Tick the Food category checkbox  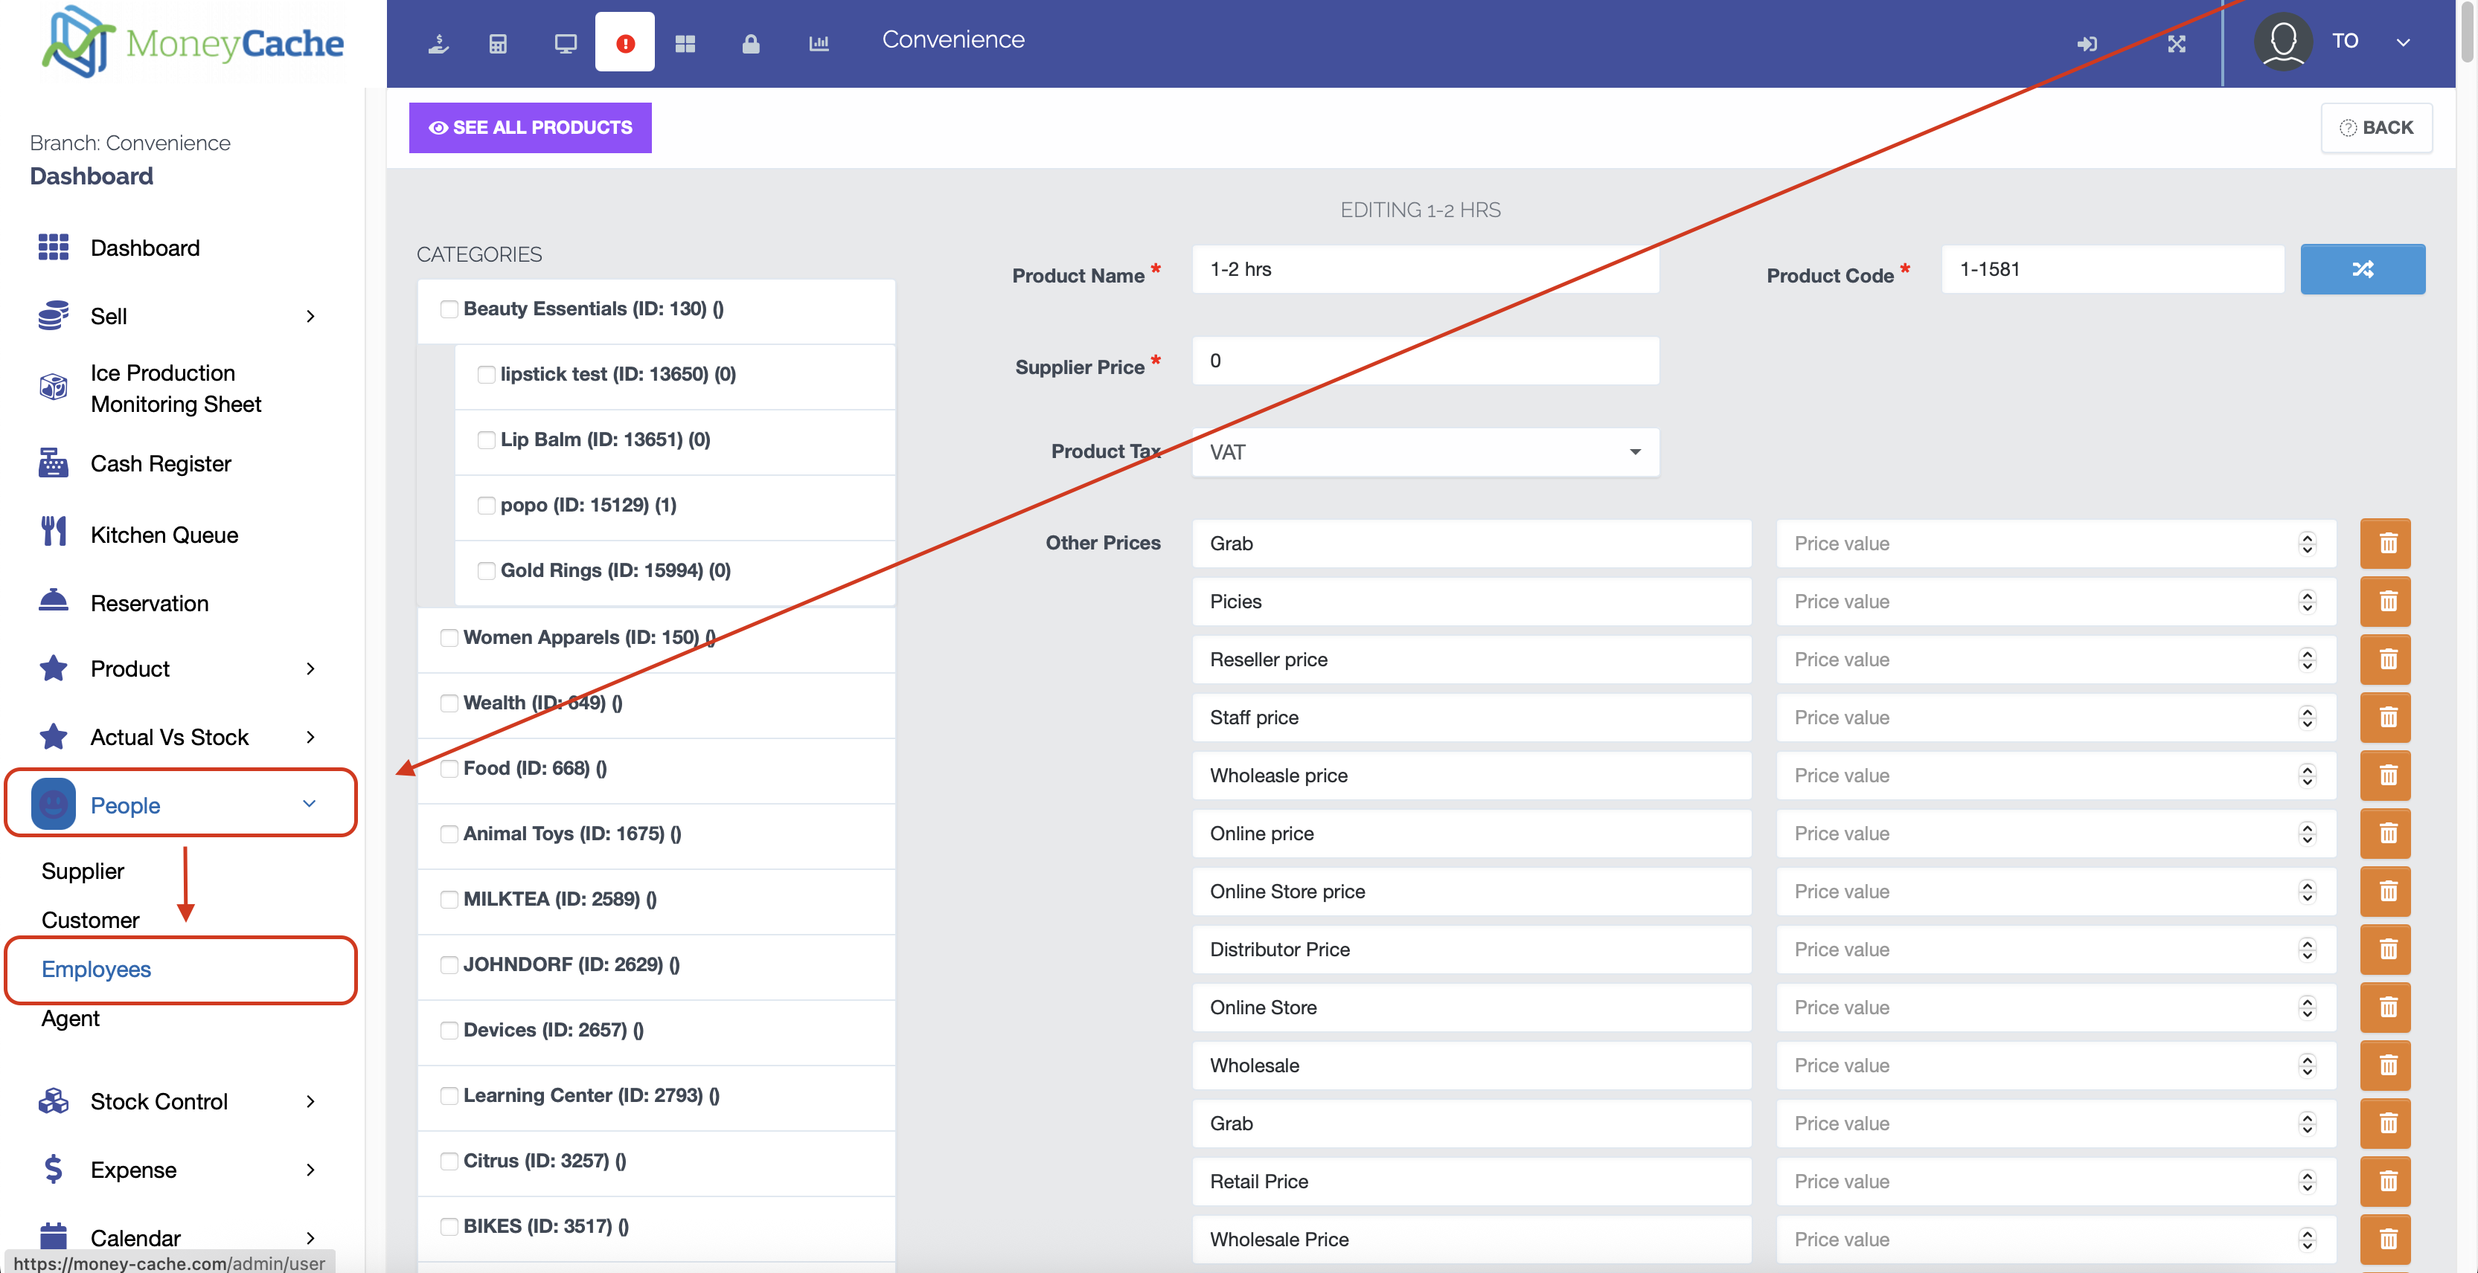(x=449, y=768)
